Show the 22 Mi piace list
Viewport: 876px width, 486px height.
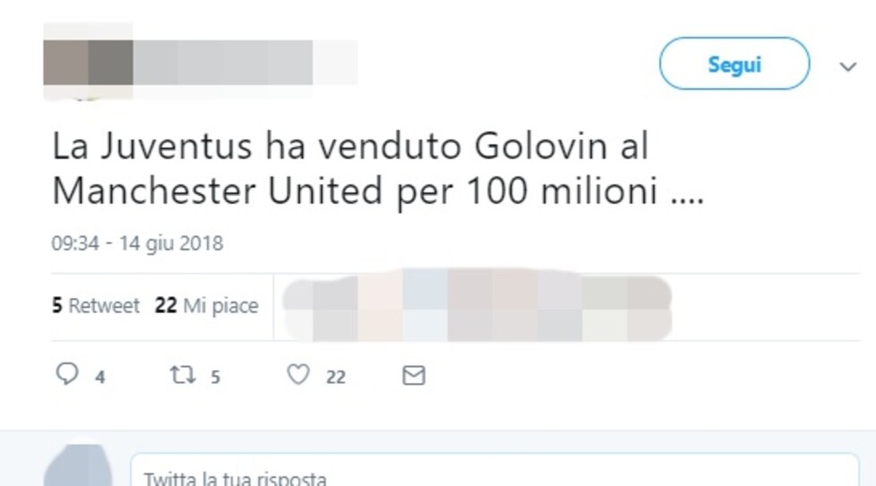(207, 306)
